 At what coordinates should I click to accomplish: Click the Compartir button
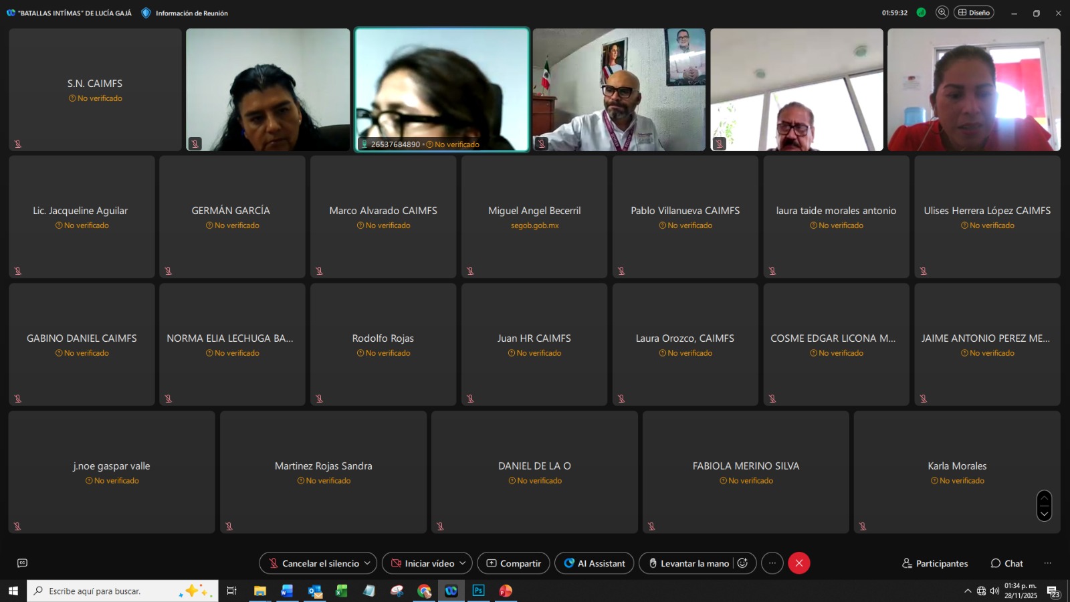(x=513, y=563)
